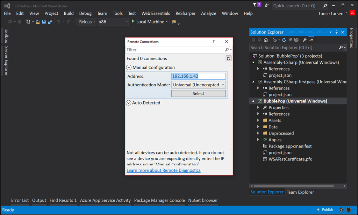Open the Release configuration dropdown
Viewport: 358px width, 215px height.
87,22
